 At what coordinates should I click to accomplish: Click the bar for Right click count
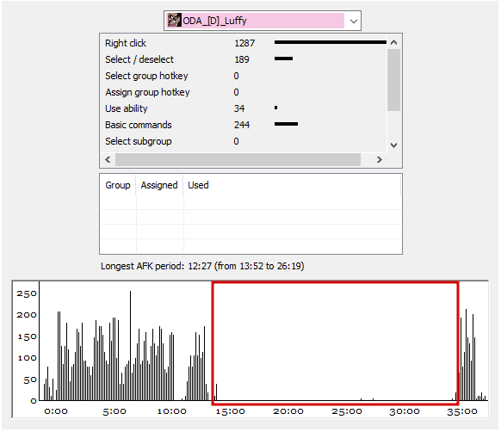(x=331, y=42)
